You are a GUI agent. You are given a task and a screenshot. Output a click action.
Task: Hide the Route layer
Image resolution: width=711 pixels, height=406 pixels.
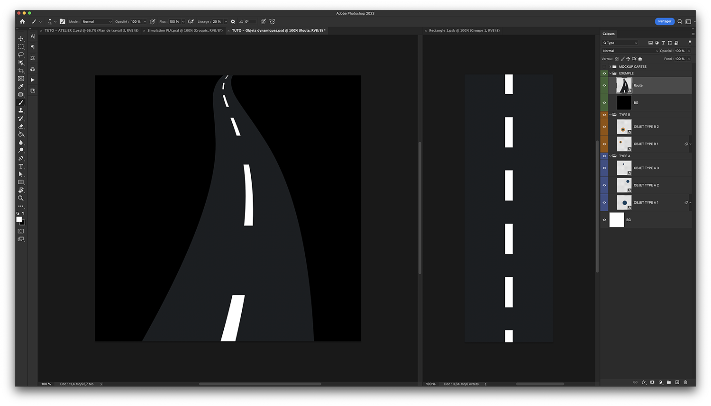pos(604,85)
